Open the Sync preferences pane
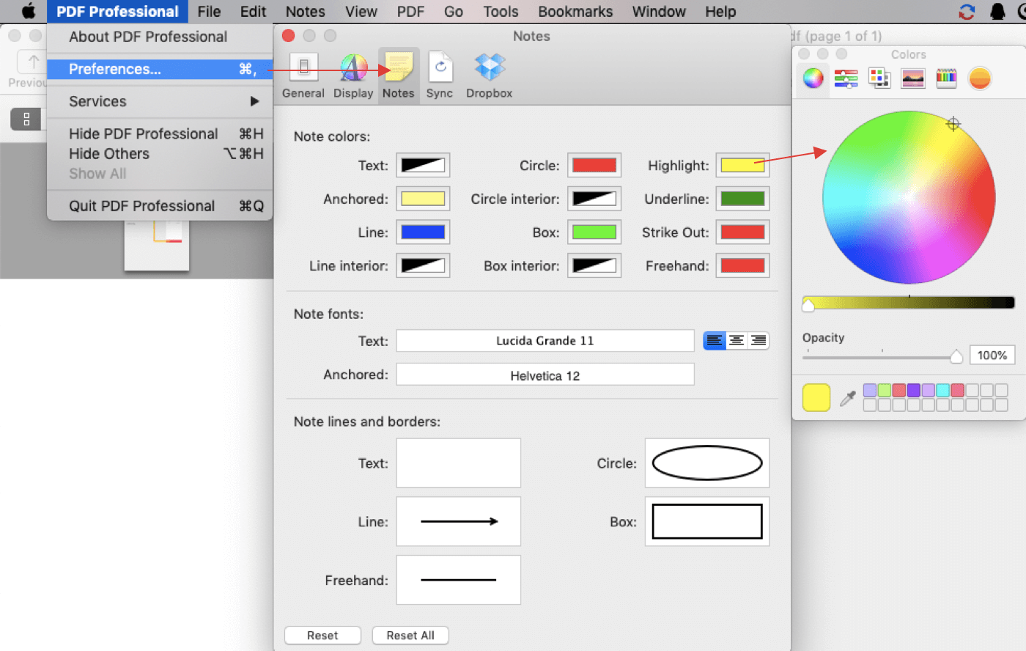 click(440, 76)
